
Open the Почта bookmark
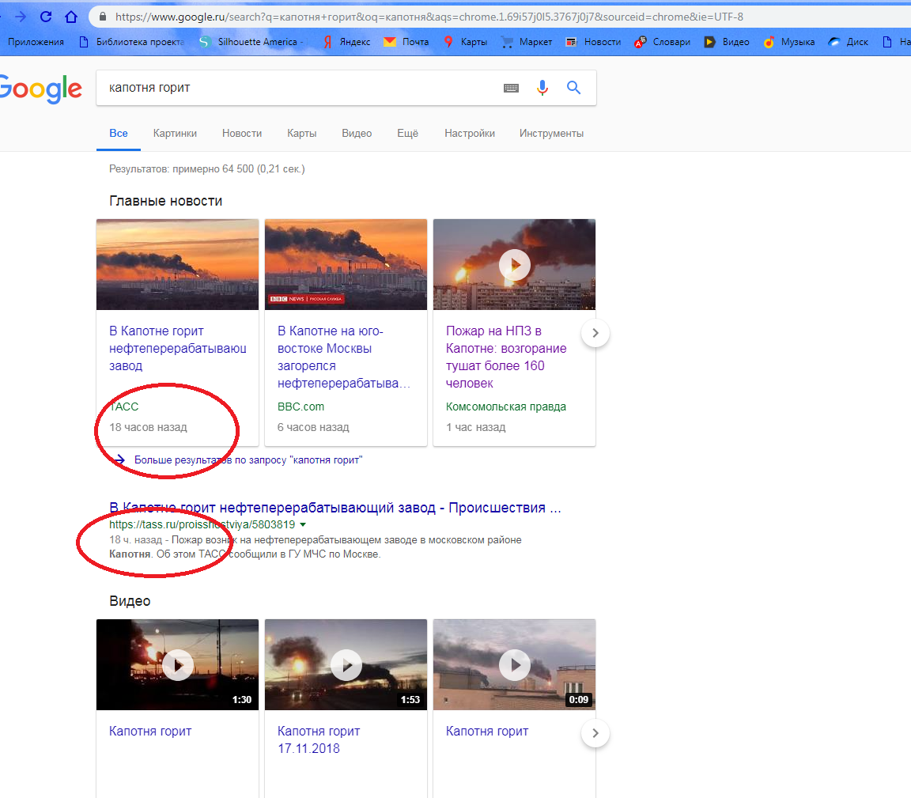[x=406, y=42]
